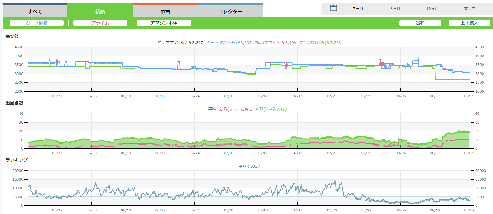Show すべて period in date range selector

pos(470,9)
